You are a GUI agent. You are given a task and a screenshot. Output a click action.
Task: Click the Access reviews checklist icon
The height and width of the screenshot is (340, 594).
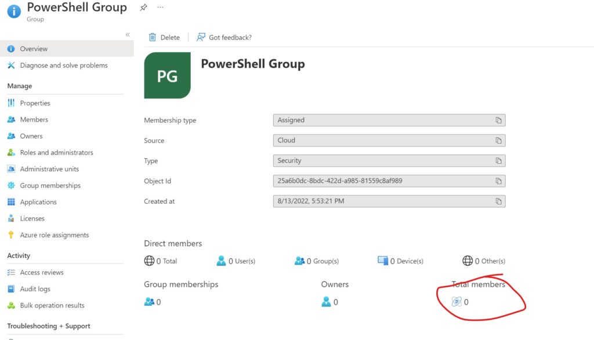(11, 272)
